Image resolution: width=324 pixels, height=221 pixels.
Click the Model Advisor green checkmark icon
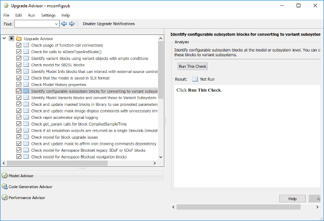tap(5, 176)
